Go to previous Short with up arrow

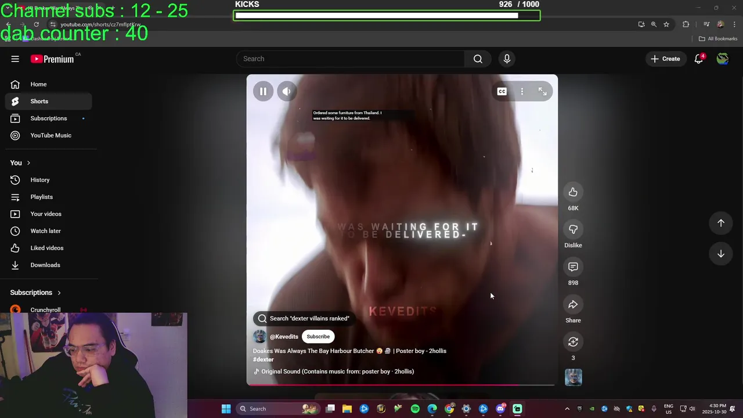[721, 223]
